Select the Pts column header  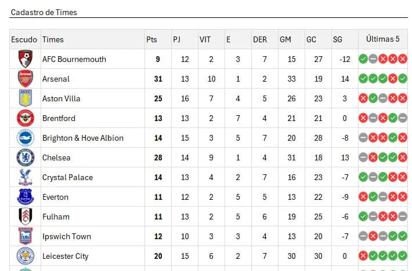click(151, 39)
